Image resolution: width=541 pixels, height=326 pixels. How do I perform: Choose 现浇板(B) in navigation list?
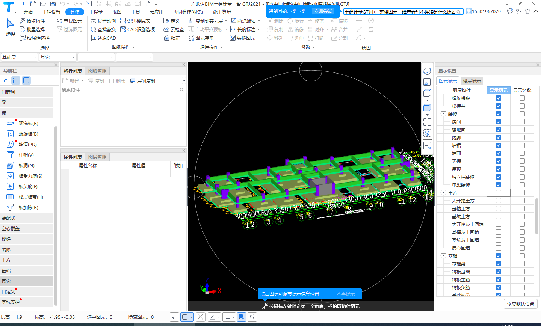(28, 123)
